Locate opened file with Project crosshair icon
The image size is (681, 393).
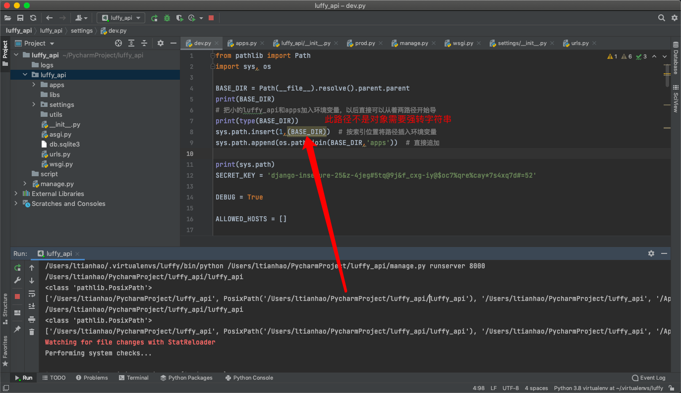[118, 43]
